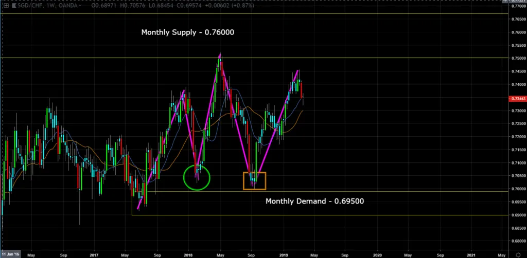Viewport: 527px width, 258px height.
Task: Click the 2020 label on the time axis
Action: (377, 254)
